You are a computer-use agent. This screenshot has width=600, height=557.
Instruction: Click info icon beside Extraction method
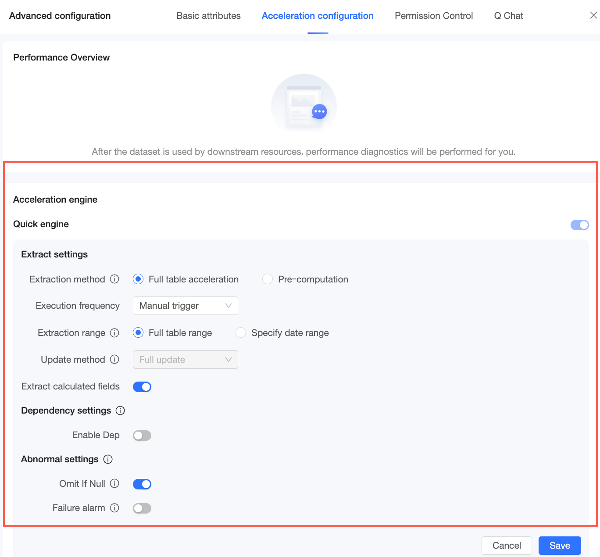click(114, 279)
